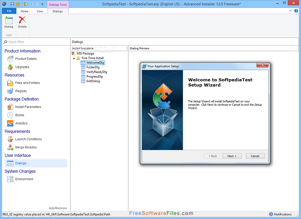The height and width of the screenshot is (219, 301).
Task: Select ExitDialog in the Install Sequence
Action: pos(93,81)
